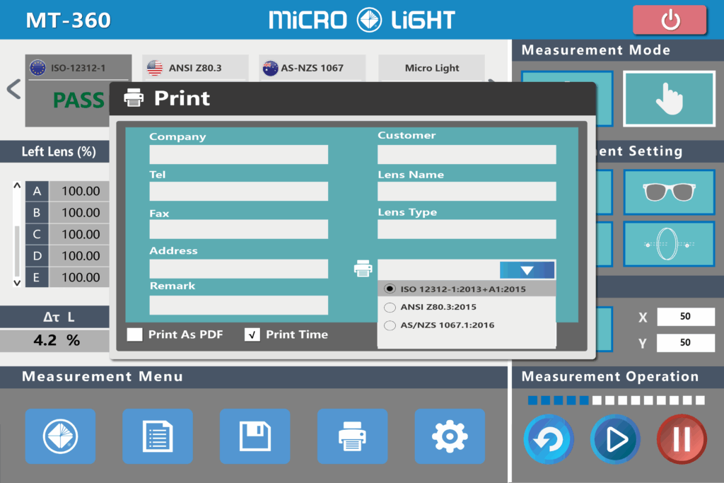Click the Company input field
724x483 pixels.
(x=238, y=155)
